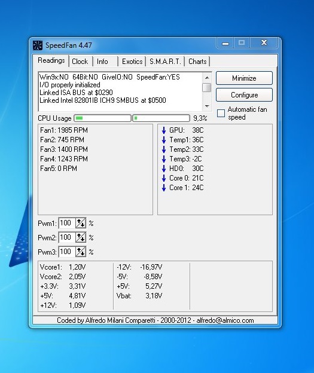Click the down arrow icon beside Temp3
The height and width of the screenshot is (373, 314).
[x=164, y=159]
